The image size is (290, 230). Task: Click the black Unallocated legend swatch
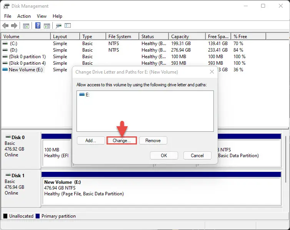click(5, 216)
